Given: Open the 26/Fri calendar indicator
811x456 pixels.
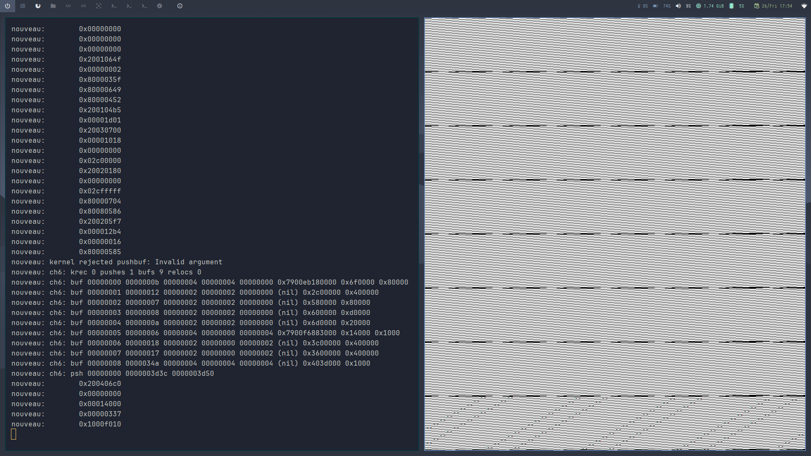Looking at the screenshot, I should tap(769, 6).
